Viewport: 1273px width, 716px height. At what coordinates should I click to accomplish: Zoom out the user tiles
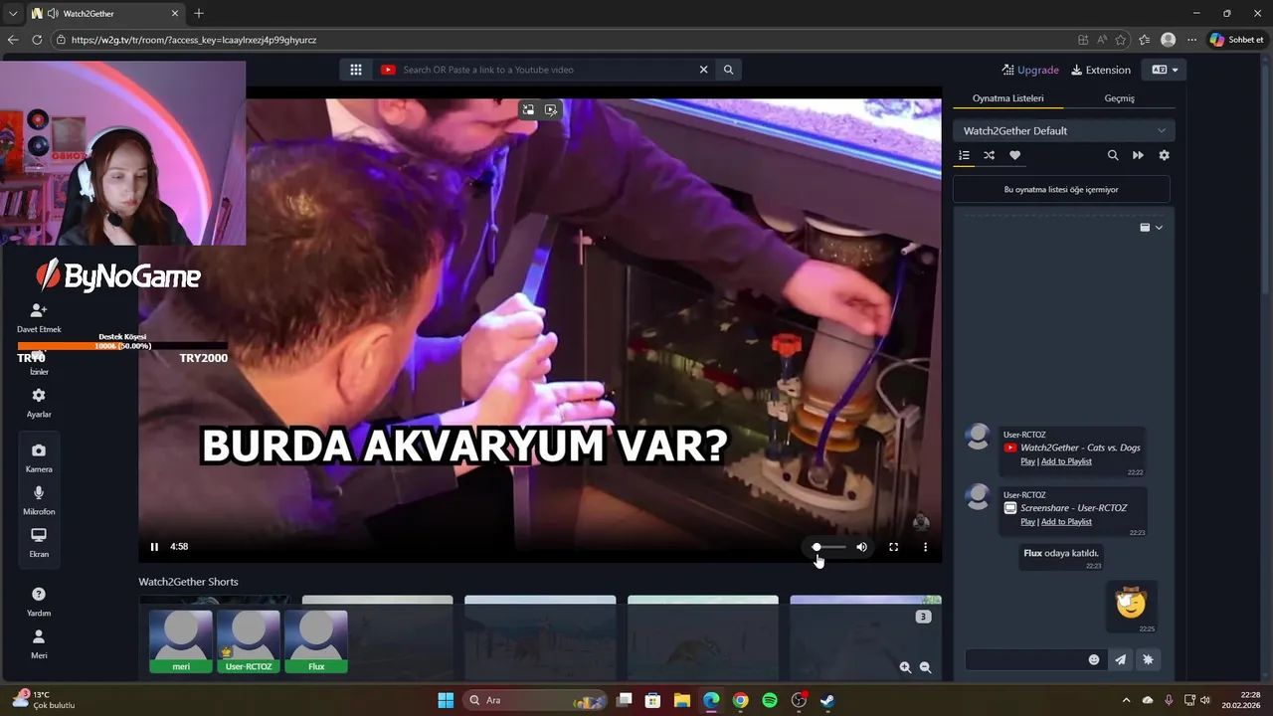925,668
